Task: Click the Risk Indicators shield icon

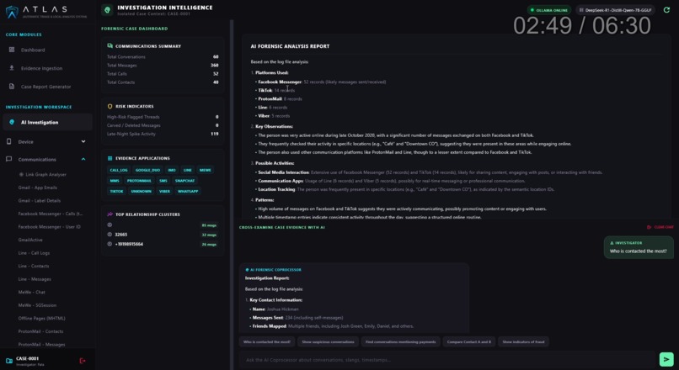Action: point(110,106)
